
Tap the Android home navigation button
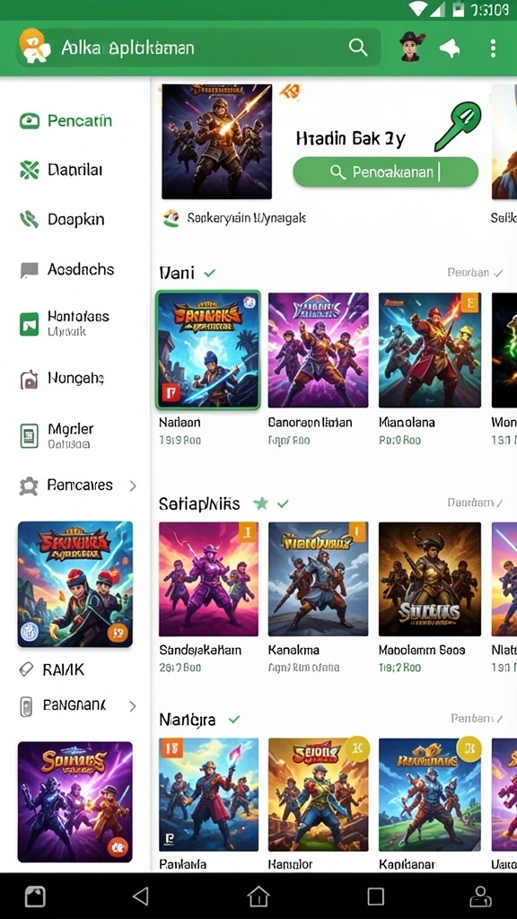258,896
